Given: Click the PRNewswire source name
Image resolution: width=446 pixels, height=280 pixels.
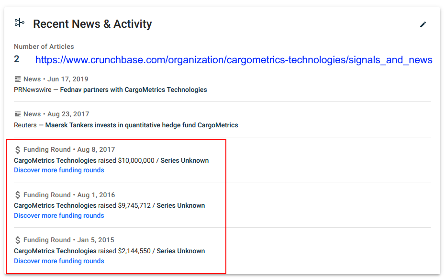Looking at the screenshot, I should click(x=33, y=90).
